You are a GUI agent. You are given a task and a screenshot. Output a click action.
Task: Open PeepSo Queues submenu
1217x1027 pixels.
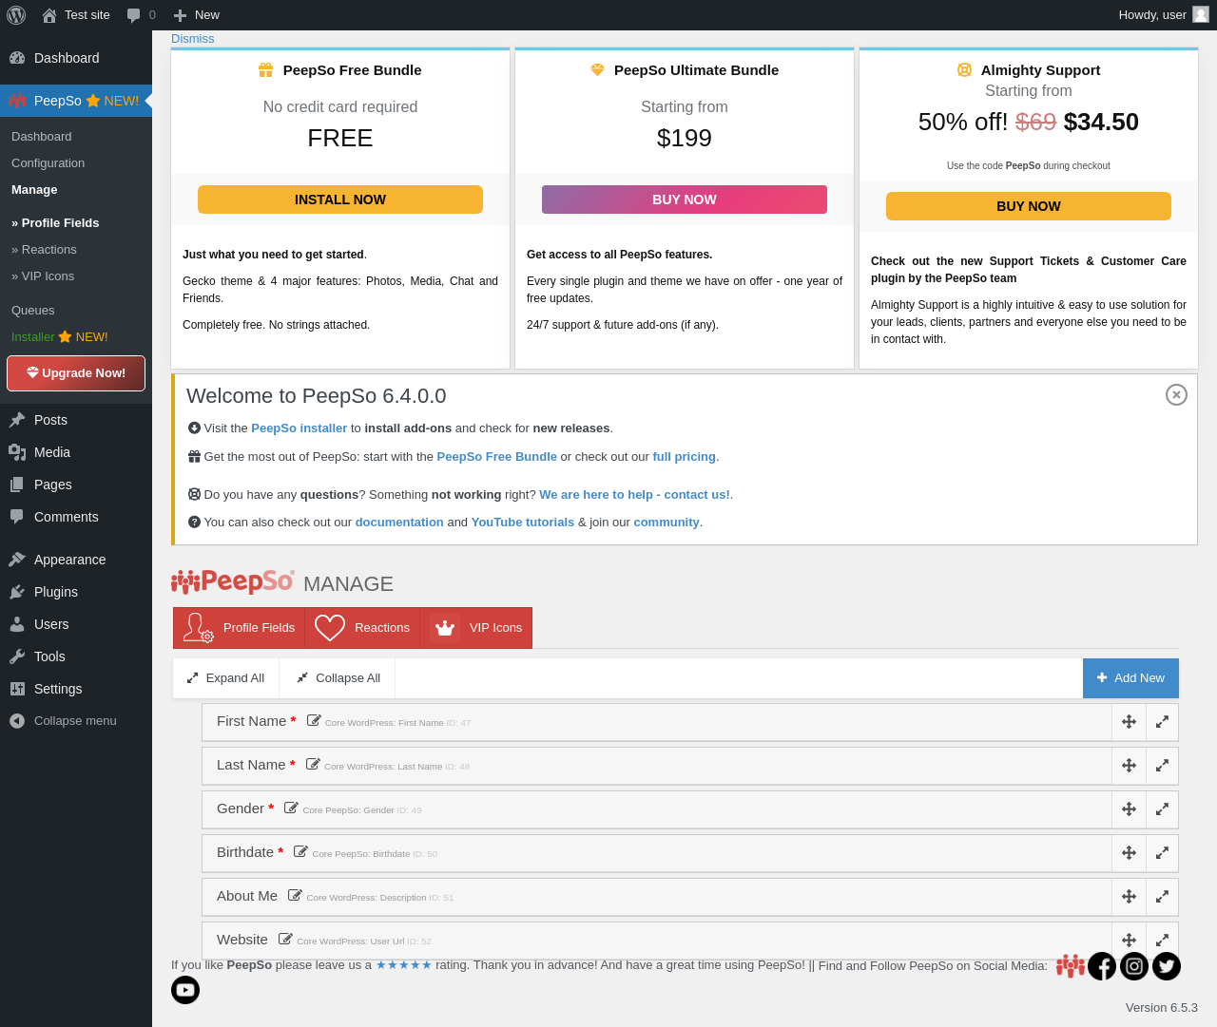(x=33, y=311)
